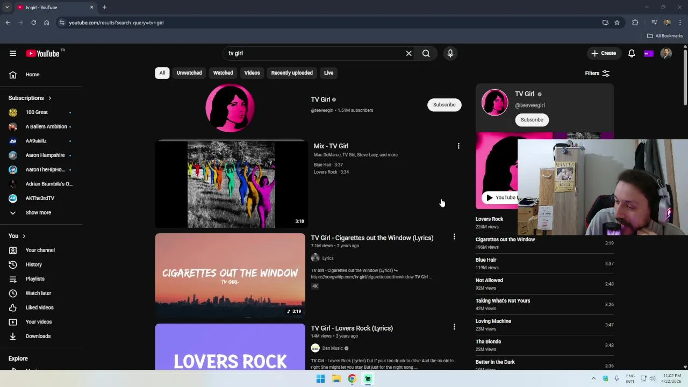Open Mix - TV Girl thumbnail
Screen dimensions: 688x387
230,184
